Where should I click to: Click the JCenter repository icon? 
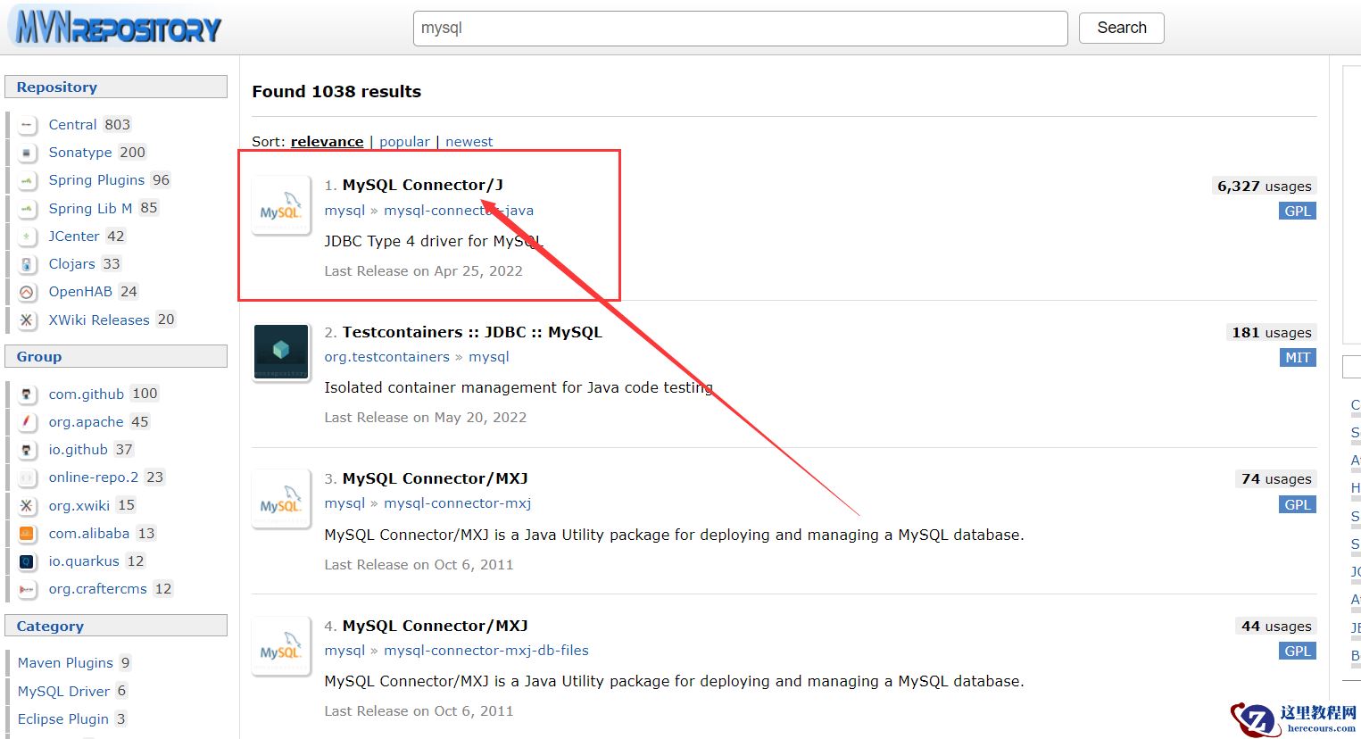pyautogui.click(x=27, y=237)
